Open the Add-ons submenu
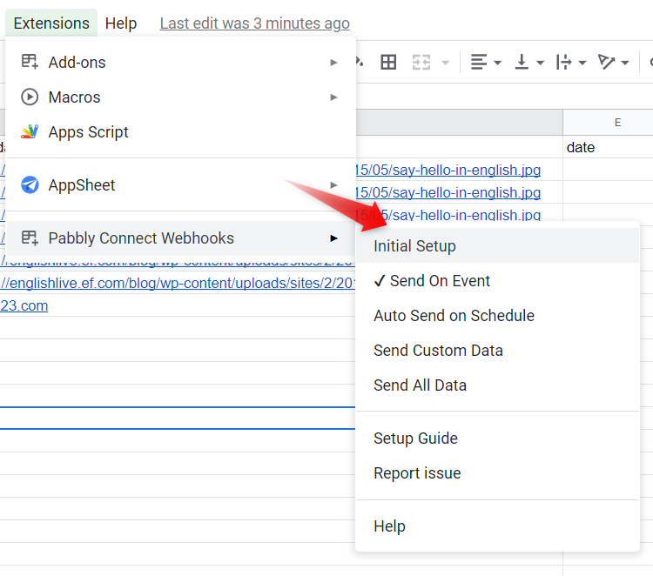 tap(180, 63)
